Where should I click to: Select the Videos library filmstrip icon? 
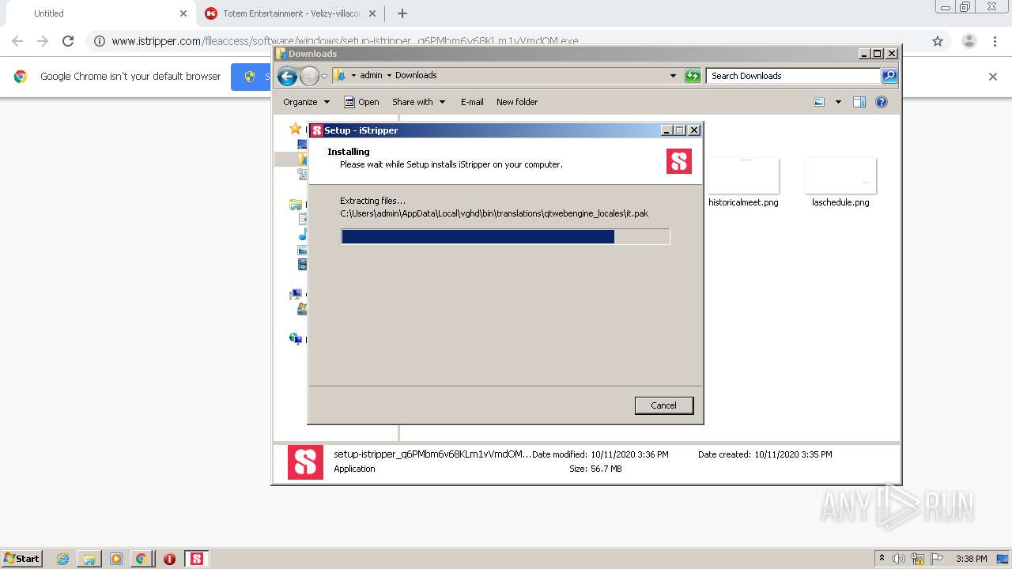[x=302, y=265]
